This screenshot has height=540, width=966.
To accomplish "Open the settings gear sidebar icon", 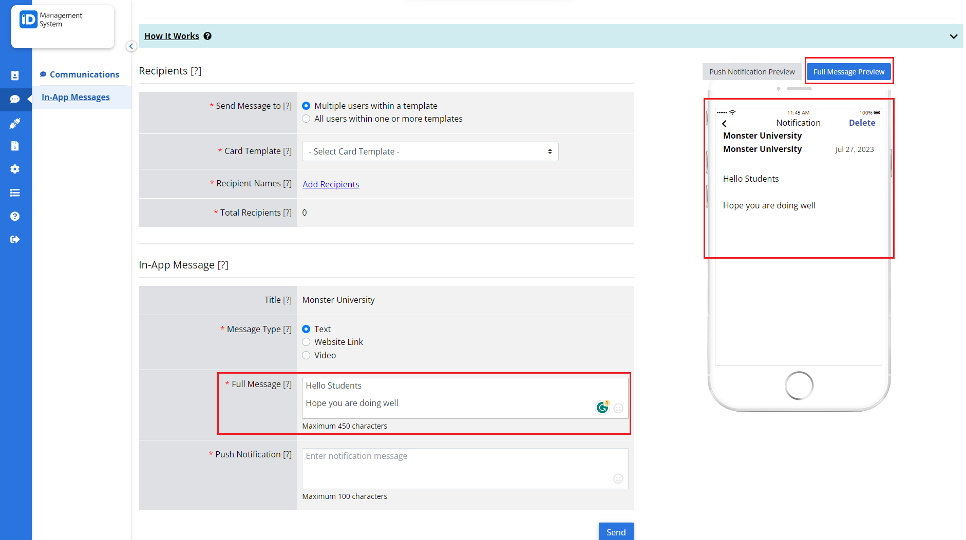I will point(15,169).
